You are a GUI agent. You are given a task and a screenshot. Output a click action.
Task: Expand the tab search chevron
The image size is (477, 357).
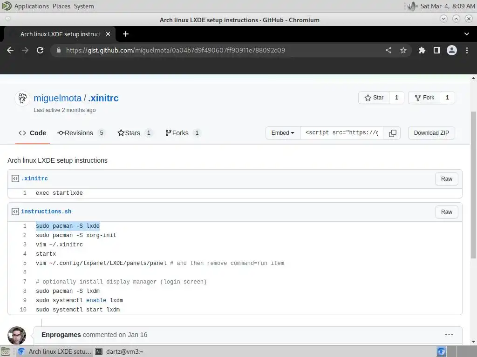pyautogui.click(x=467, y=34)
